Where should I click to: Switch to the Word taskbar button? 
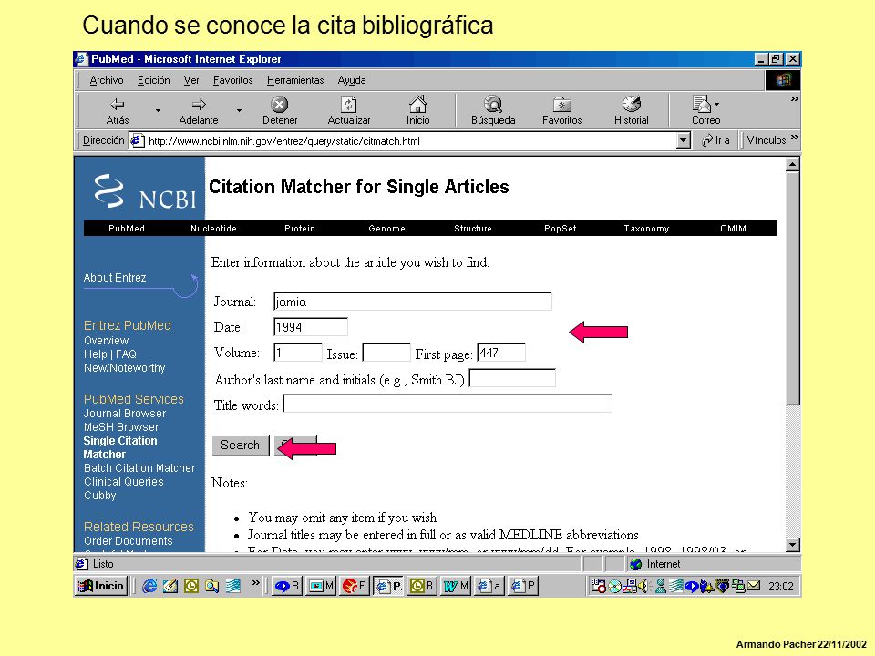click(x=456, y=586)
